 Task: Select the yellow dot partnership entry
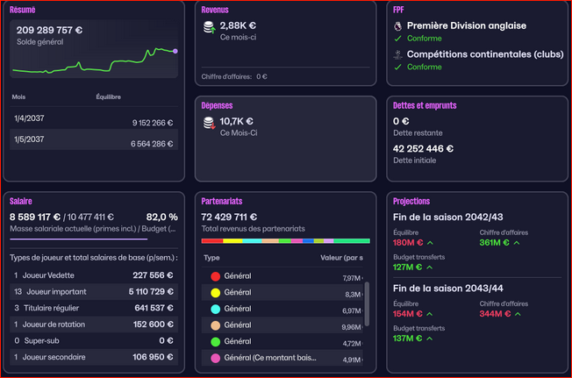click(x=215, y=293)
